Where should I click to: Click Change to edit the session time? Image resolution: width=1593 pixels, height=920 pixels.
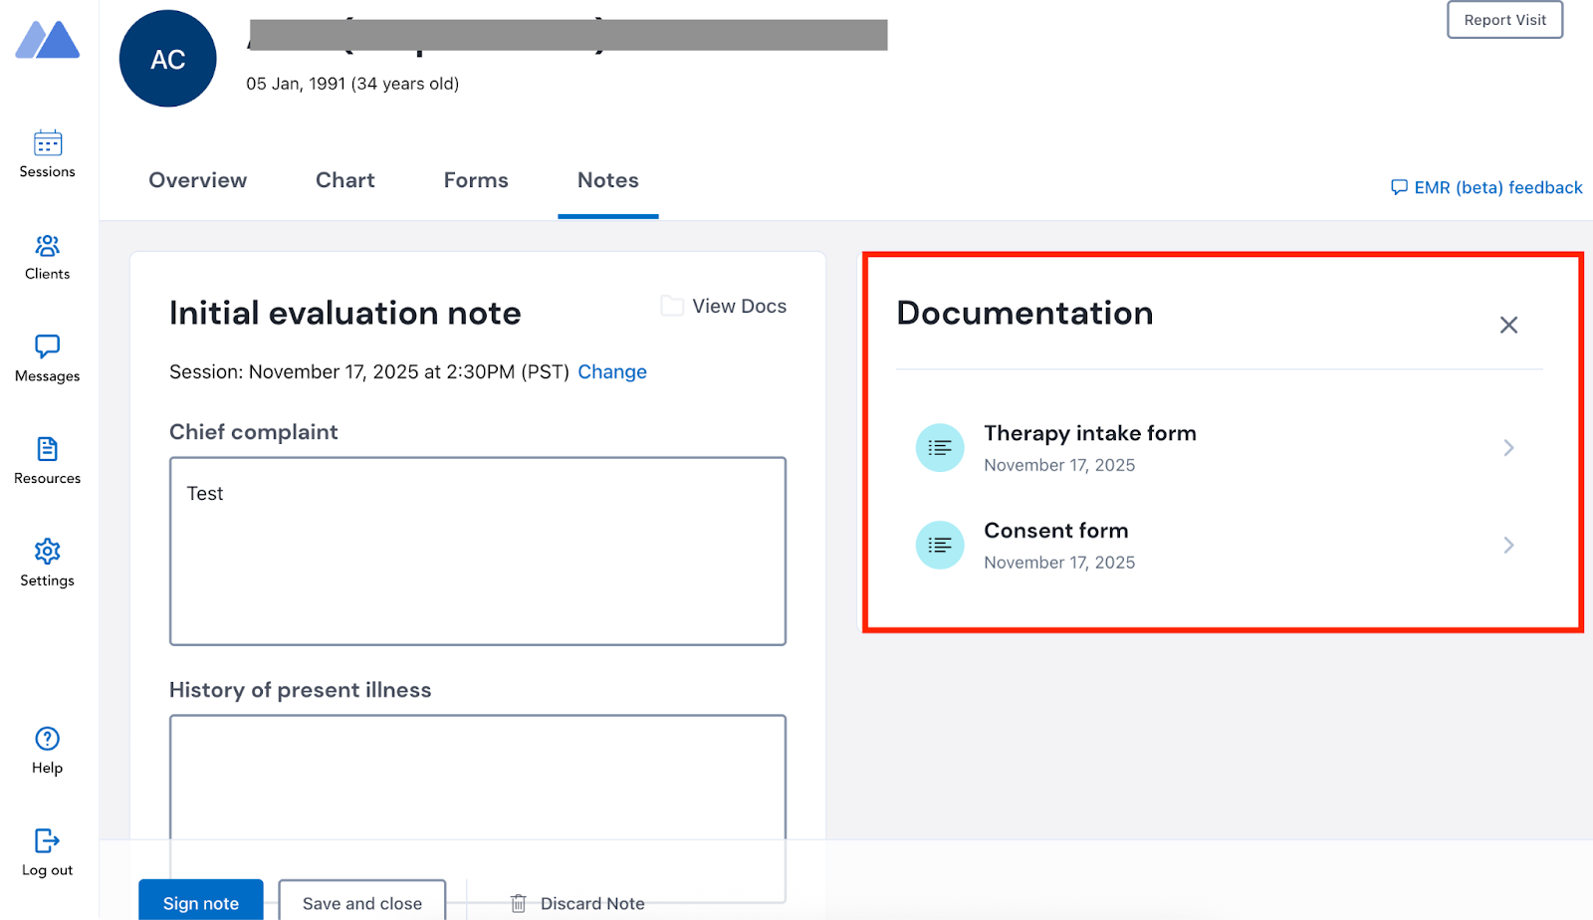tap(612, 371)
